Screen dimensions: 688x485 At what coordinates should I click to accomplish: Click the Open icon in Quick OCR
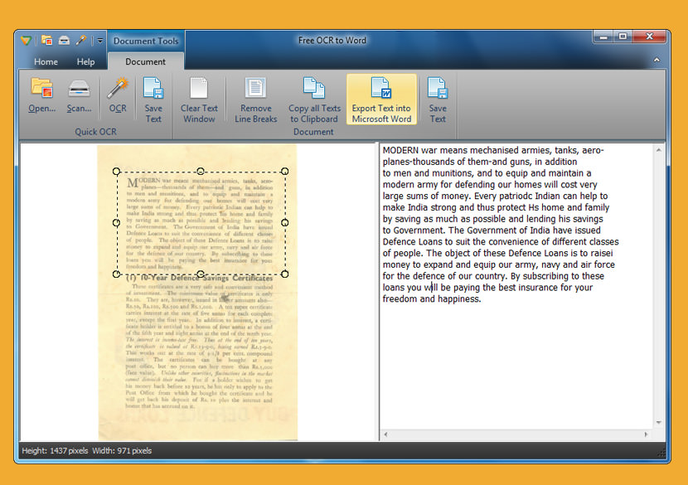coord(42,95)
